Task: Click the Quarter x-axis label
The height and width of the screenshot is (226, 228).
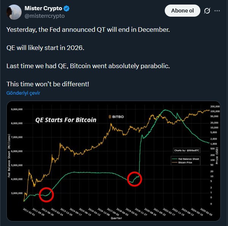Action: [116, 218]
